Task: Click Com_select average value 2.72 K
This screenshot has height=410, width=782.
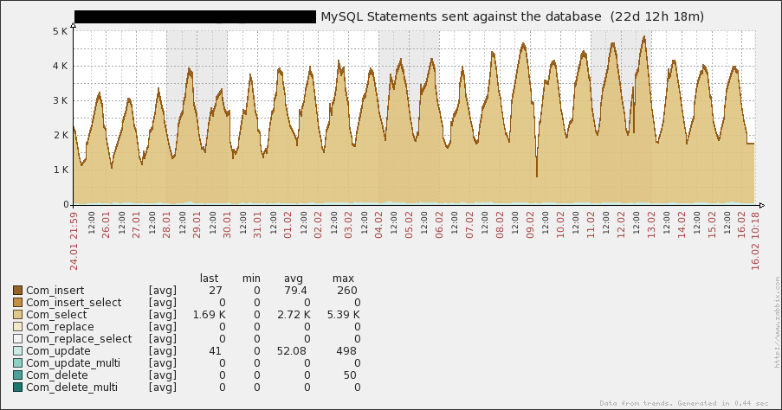Action: click(x=294, y=315)
